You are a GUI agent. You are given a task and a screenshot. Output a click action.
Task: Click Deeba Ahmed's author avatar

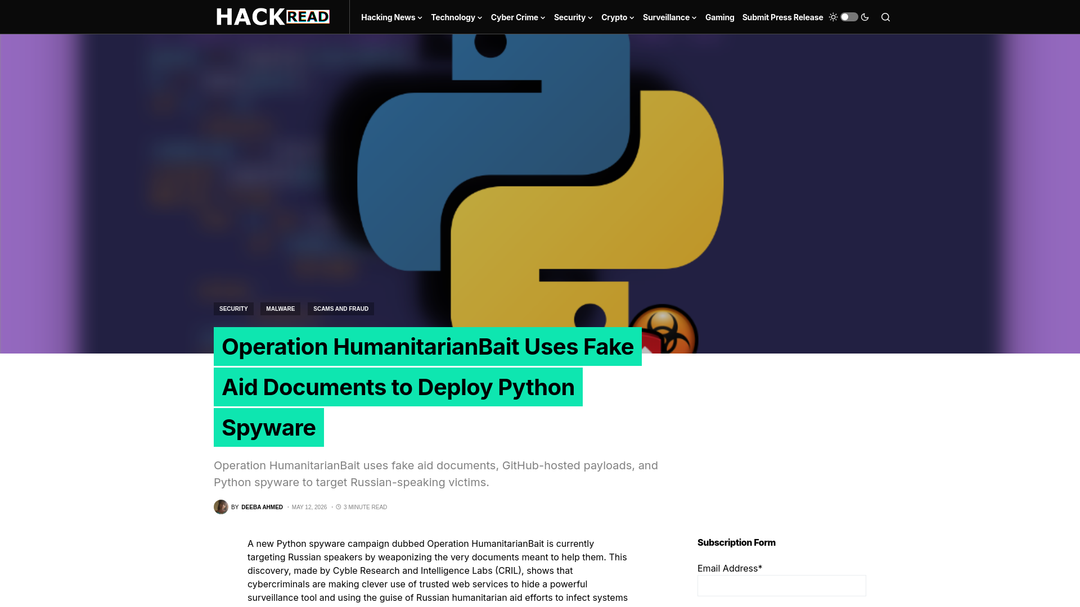tap(221, 507)
